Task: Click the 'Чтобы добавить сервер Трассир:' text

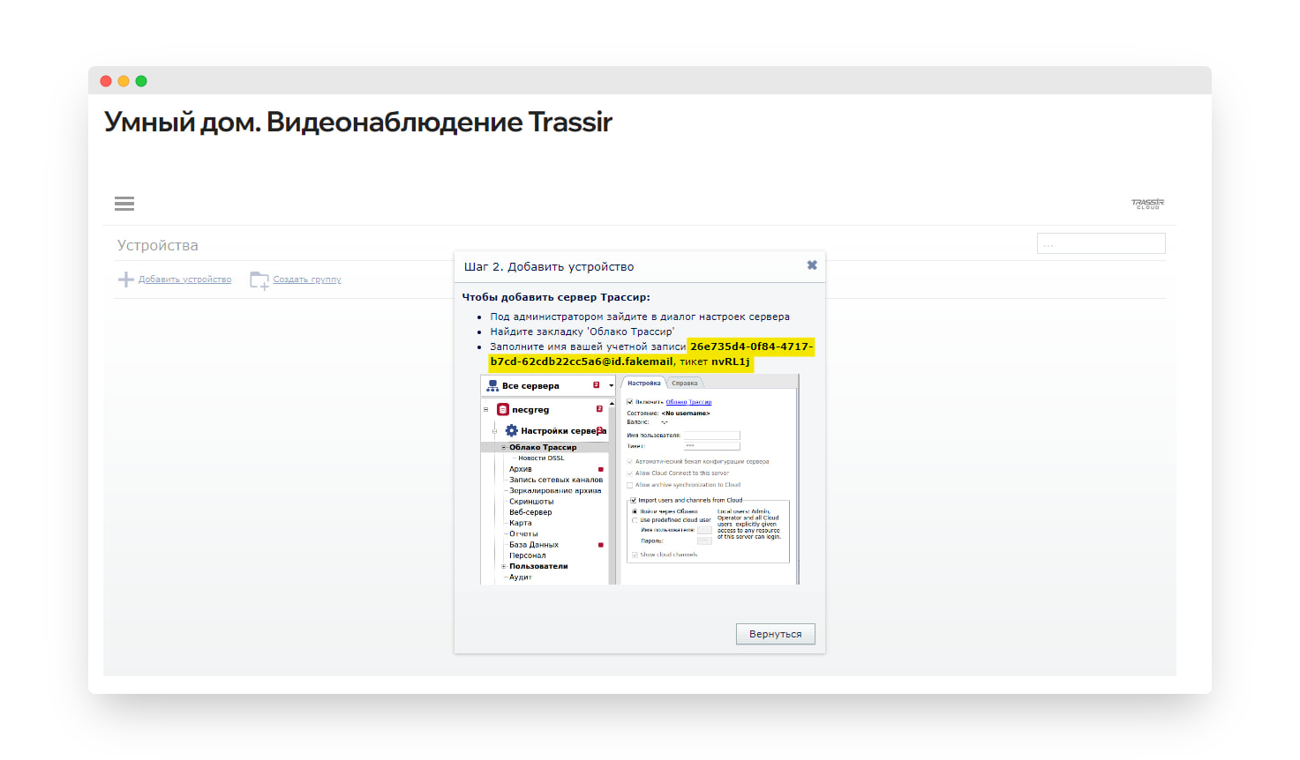Action: [556, 297]
